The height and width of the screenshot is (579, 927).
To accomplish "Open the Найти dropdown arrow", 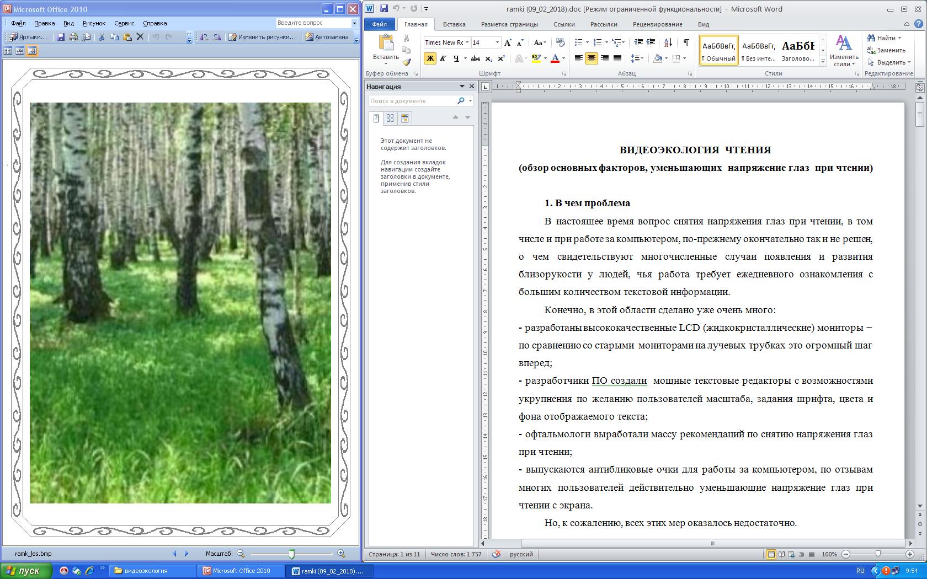I will 899,38.
